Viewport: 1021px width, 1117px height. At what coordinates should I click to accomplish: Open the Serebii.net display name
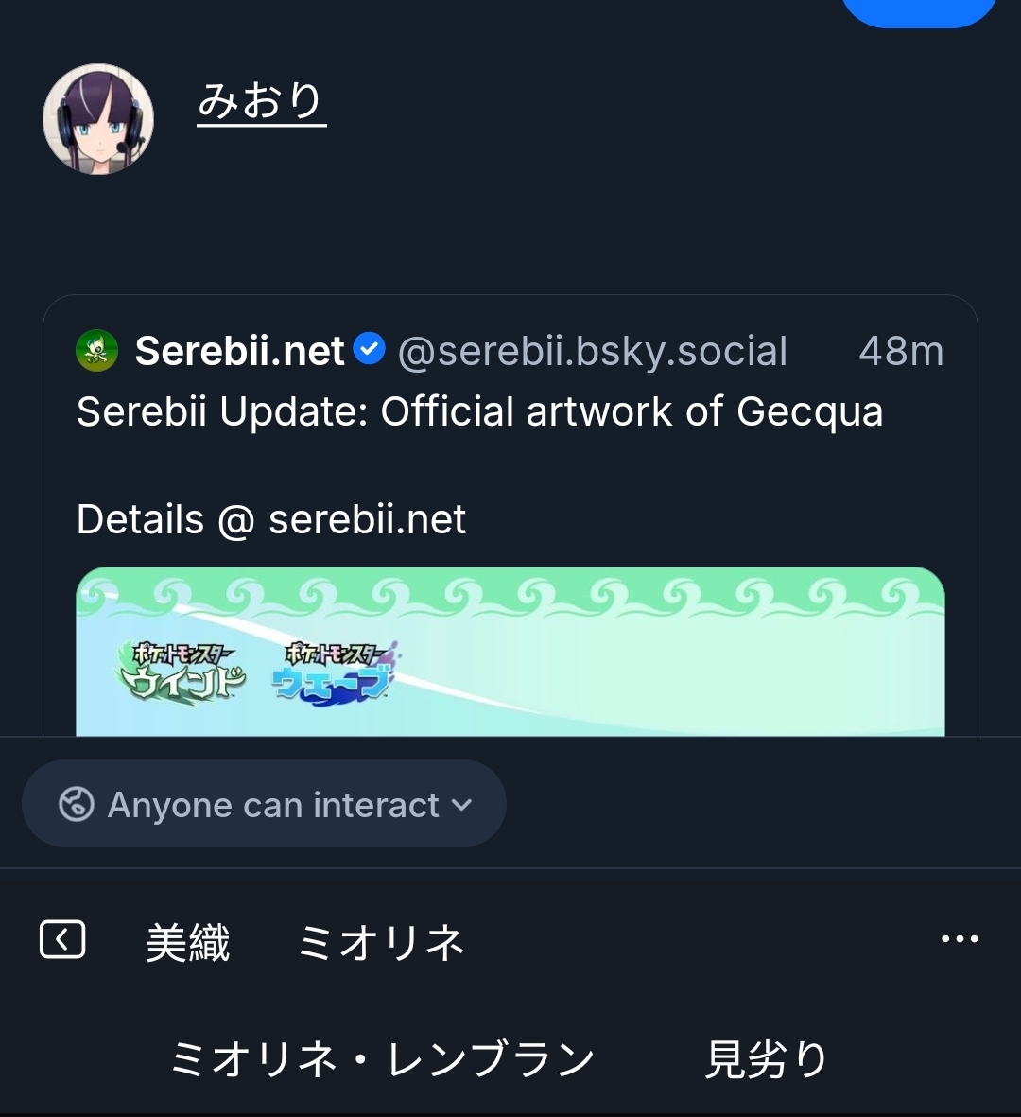[x=239, y=351]
